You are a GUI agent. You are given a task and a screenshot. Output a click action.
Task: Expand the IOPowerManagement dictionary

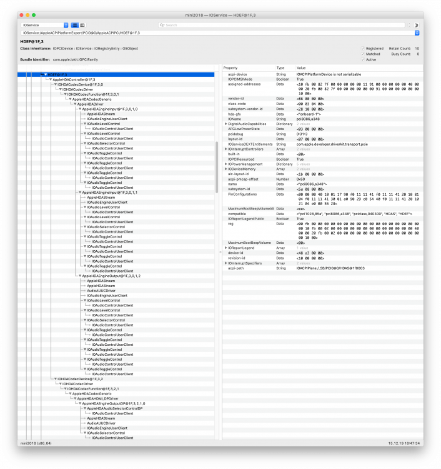(x=226, y=164)
